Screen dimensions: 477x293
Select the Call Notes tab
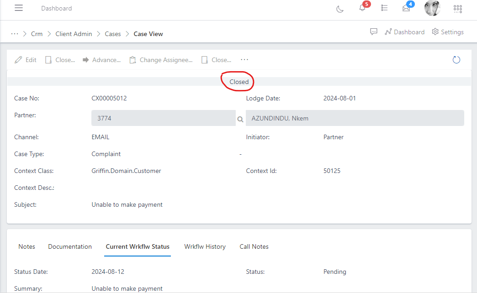point(254,246)
